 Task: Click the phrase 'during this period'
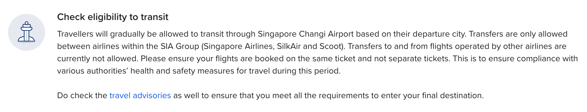coord(306,71)
